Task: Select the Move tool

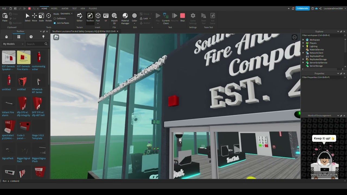Action: pos(34,17)
